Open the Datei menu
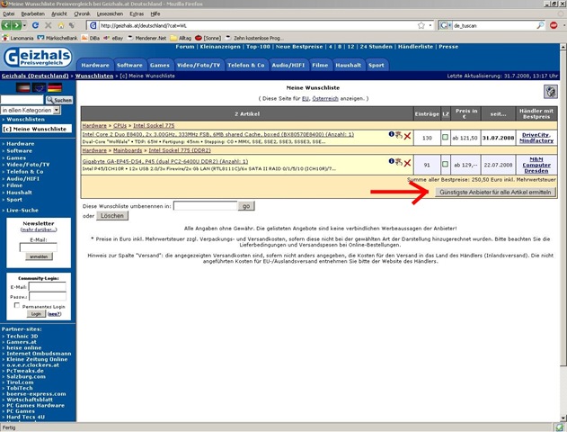 click(x=9, y=13)
